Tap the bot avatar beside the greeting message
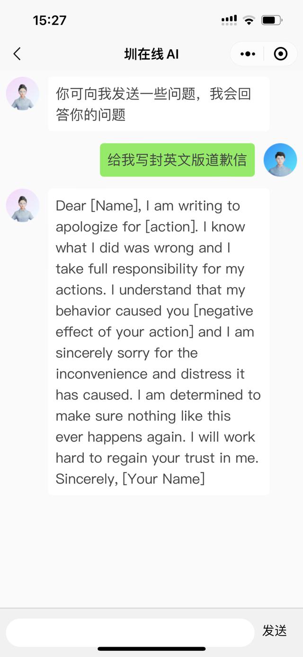303x657 pixels. 22,93
